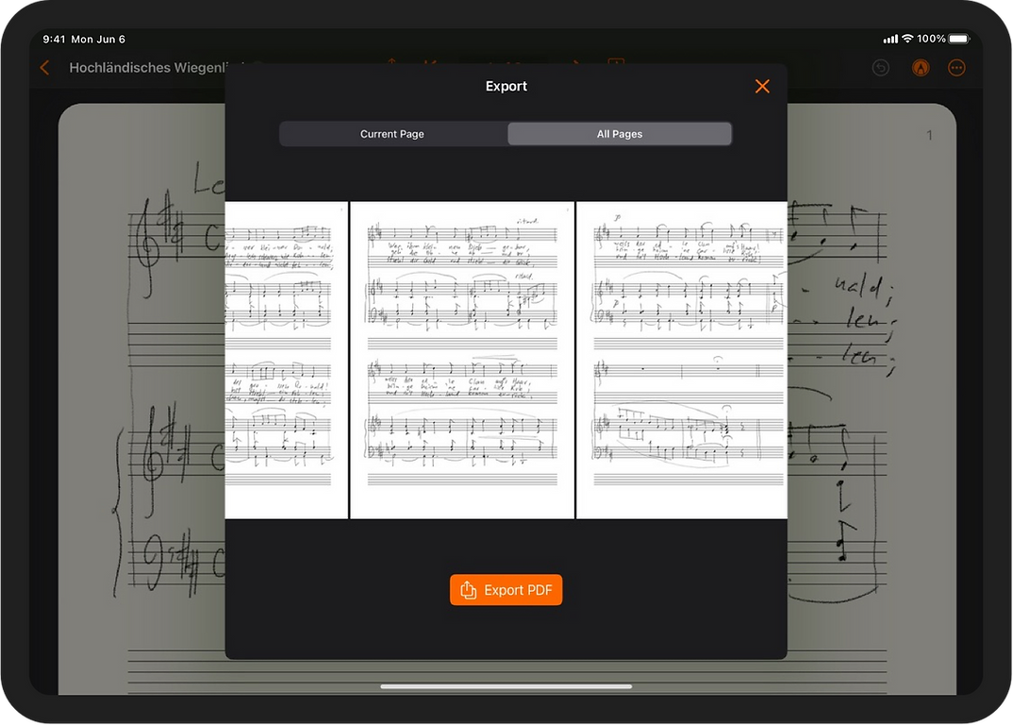Image resolution: width=1013 pixels, height=725 pixels.
Task: Export the score as PDF
Action: pos(506,589)
